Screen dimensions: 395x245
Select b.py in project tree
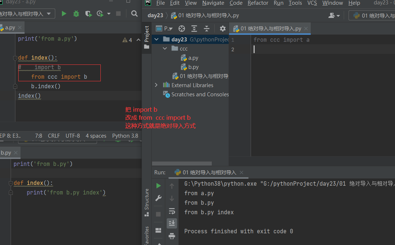point(190,67)
